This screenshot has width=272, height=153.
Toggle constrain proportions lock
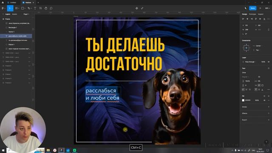[x=269, y=30]
